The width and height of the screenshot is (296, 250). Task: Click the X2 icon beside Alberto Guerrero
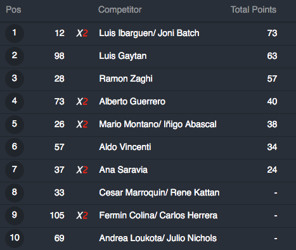[82, 102]
